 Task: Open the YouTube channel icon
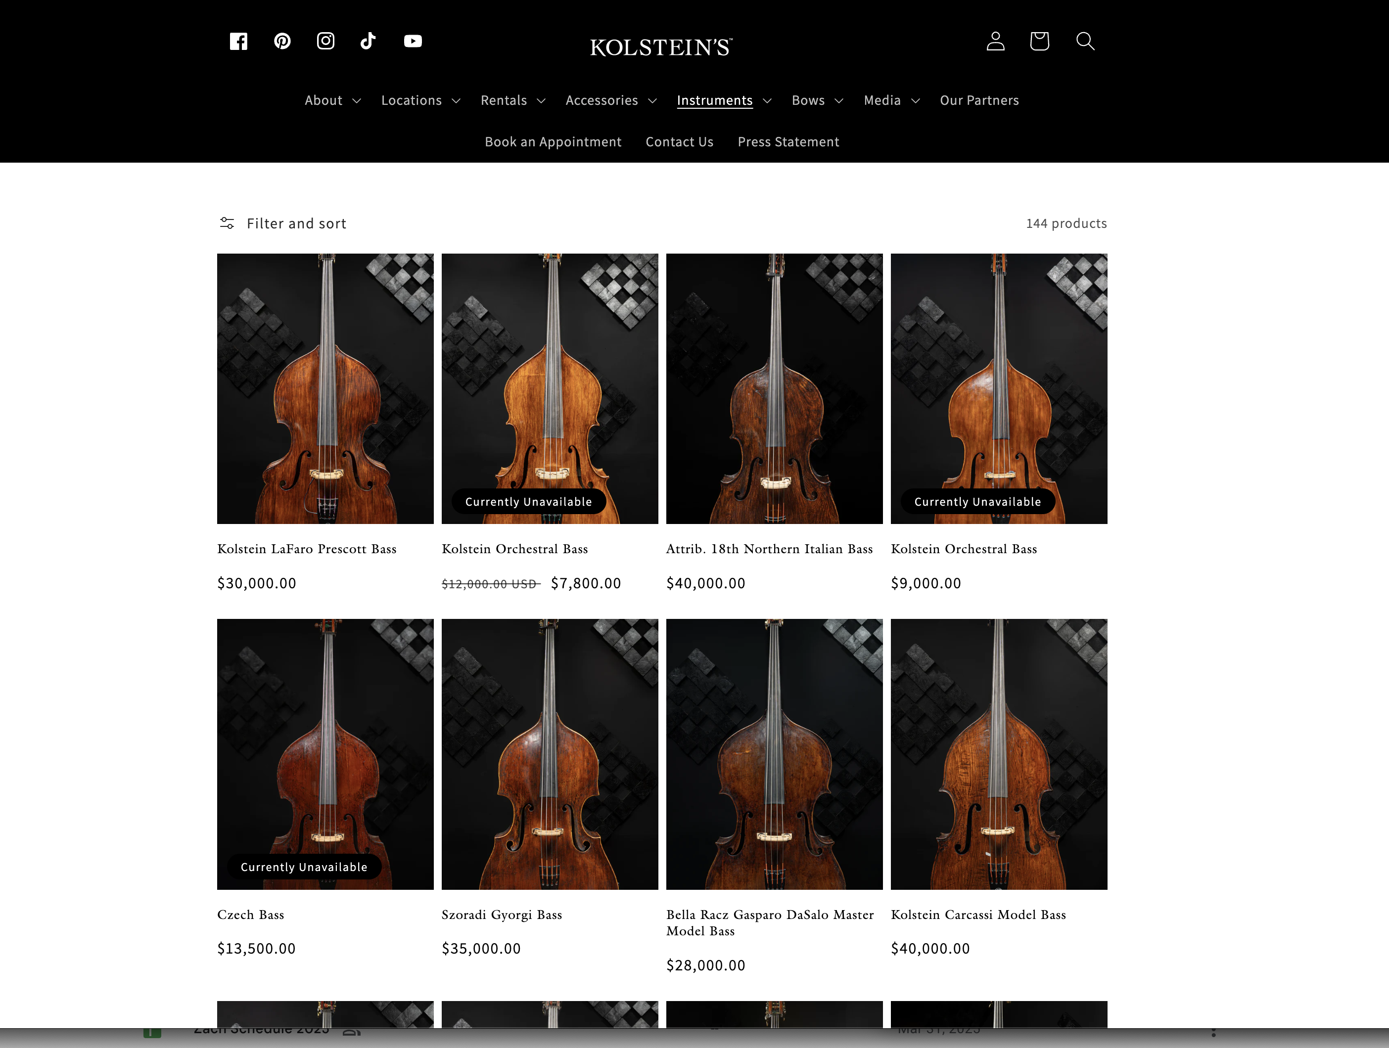coord(413,42)
